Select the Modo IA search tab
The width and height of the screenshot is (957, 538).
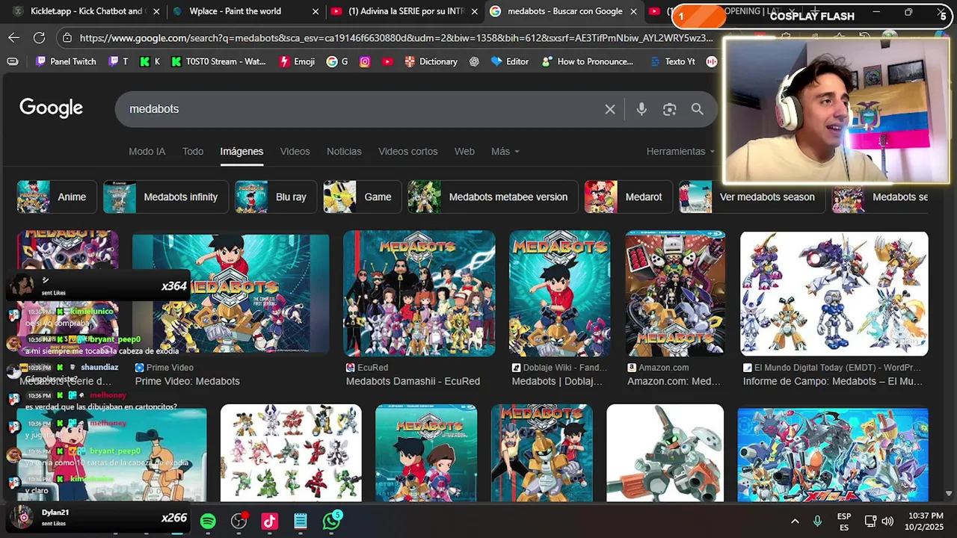click(x=147, y=151)
